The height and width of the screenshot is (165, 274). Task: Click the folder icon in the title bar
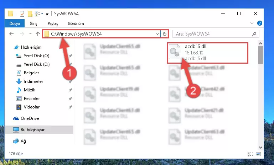pyautogui.click(x=10, y=14)
